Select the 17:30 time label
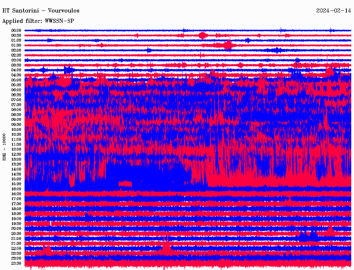The width and height of the screenshot is (354, 270). [16, 204]
